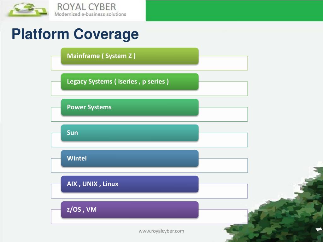Choose the Sun teal bar
Screen dimensions: 323x242
pyautogui.click(x=130, y=133)
